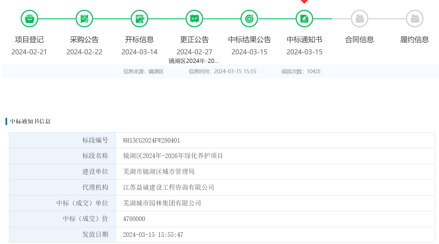
Task: Click the 项目登记 step icon
Action: [x=29, y=19]
